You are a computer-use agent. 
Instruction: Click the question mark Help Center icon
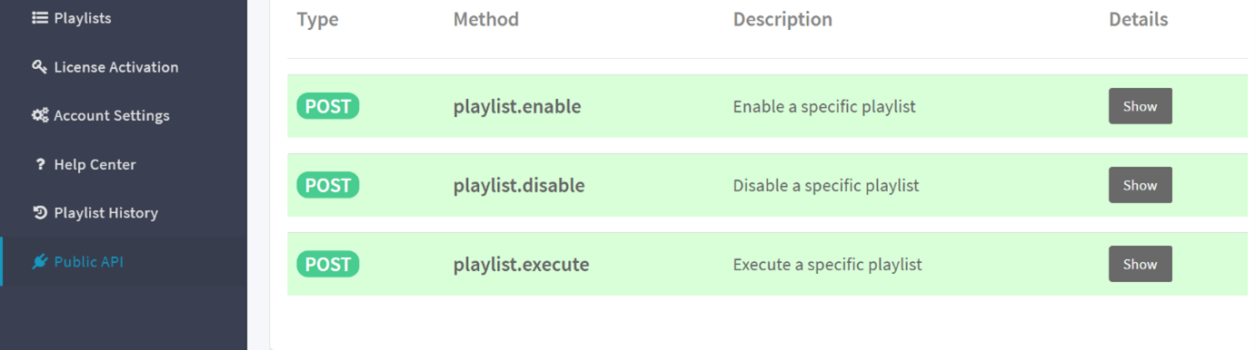click(40, 164)
